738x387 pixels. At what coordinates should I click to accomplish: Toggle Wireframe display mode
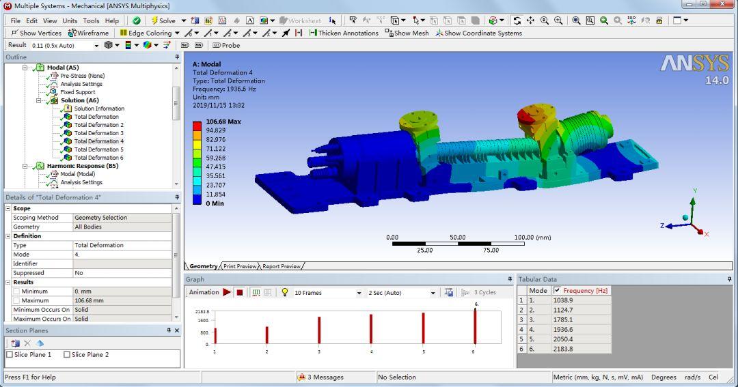click(88, 33)
